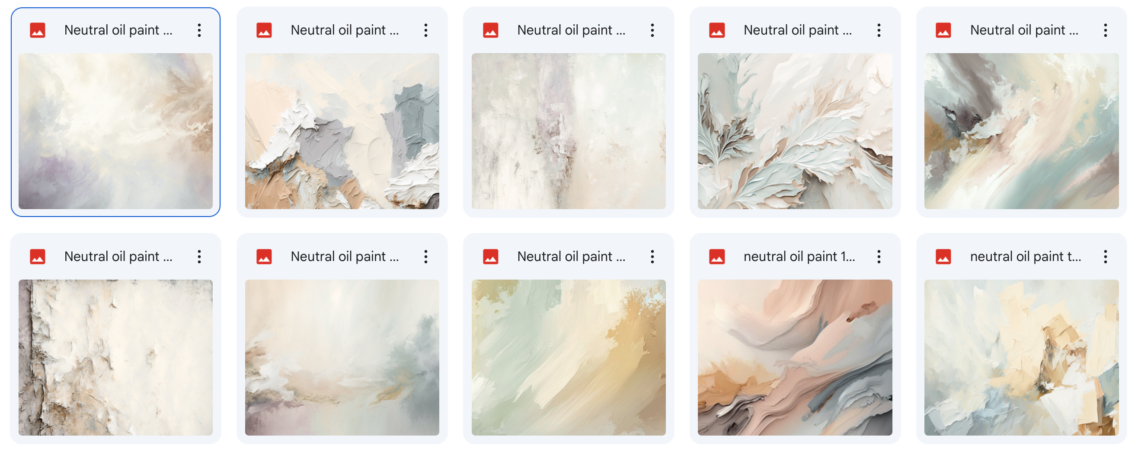Click red image icon of selected first file
1138x452 pixels.
(38, 30)
